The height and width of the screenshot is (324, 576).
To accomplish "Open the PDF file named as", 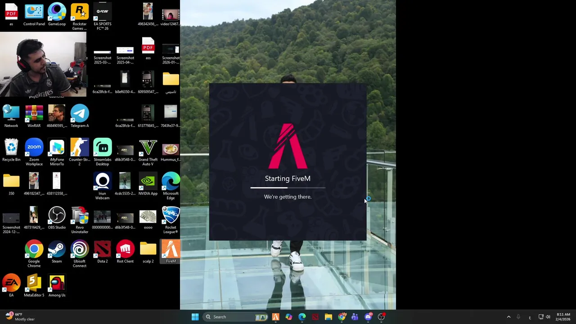I will point(11,14).
